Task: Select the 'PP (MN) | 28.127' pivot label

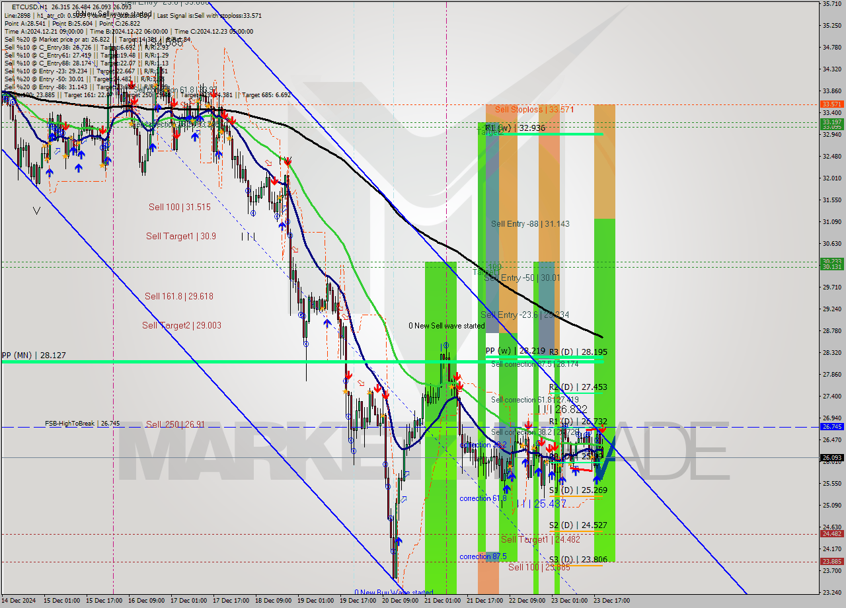Action: click(x=34, y=355)
